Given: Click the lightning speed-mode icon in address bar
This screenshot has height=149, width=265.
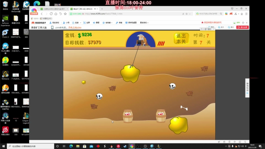Looking at the screenshot, I should (183, 14).
